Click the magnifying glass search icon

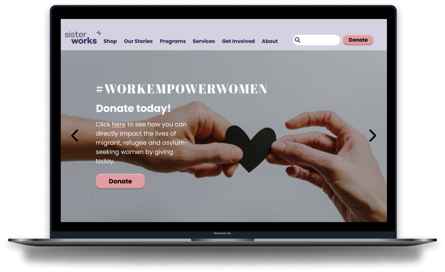pyautogui.click(x=297, y=40)
